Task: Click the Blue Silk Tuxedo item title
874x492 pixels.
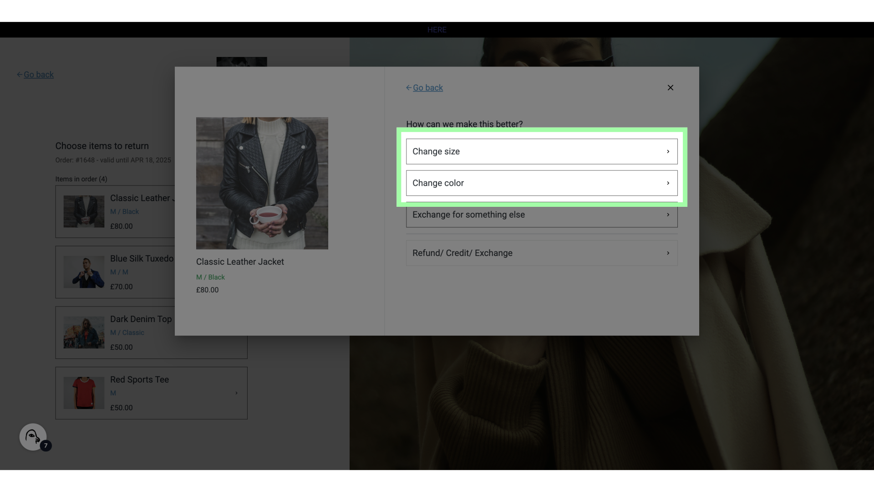Action: tap(142, 258)
